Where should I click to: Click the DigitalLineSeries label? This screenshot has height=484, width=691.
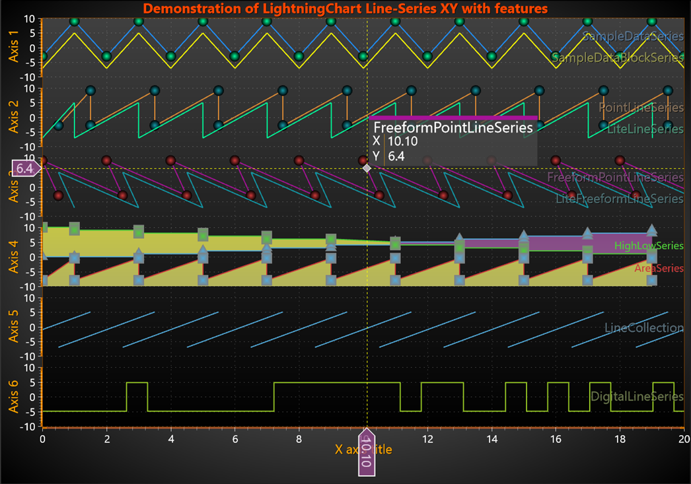tap(637, 397)
